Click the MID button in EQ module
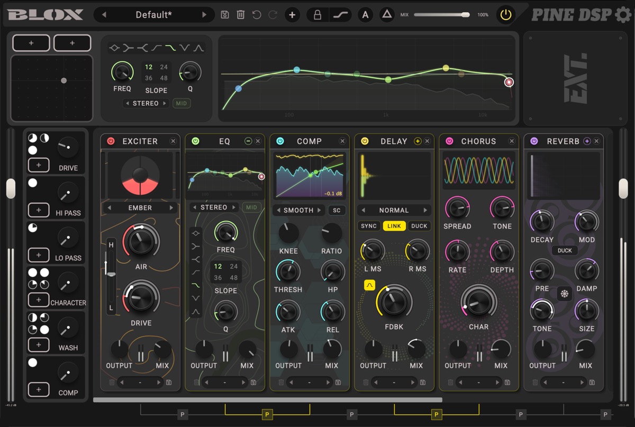This screenshot has width=635, height=427. tap(251, 207)
